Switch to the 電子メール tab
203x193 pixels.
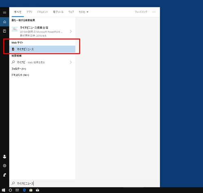[x=58, y=12]
